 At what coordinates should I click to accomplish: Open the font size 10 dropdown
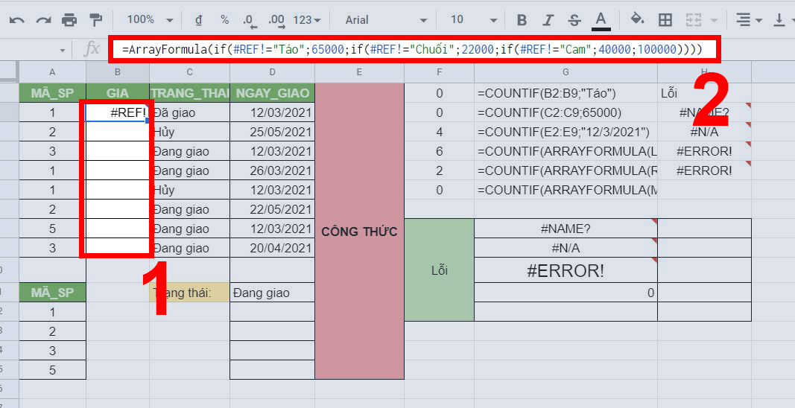(474, 20)
